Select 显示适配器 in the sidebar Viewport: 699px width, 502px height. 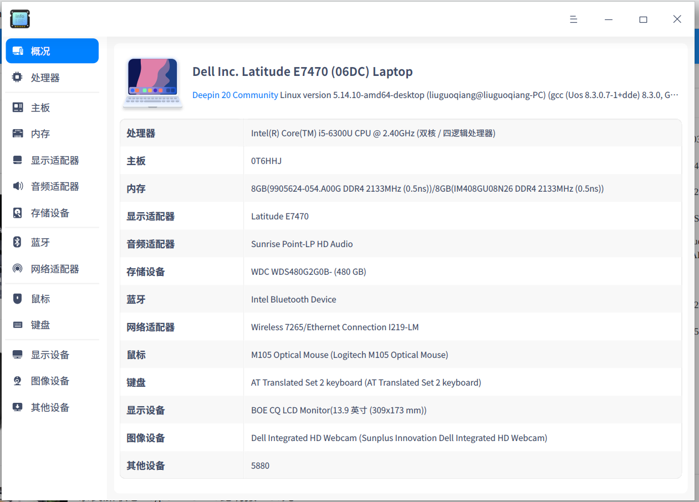click(x=52, y=160)
